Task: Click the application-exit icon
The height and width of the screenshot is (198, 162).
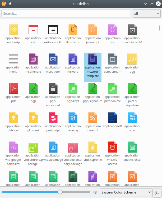Action: 33,30
